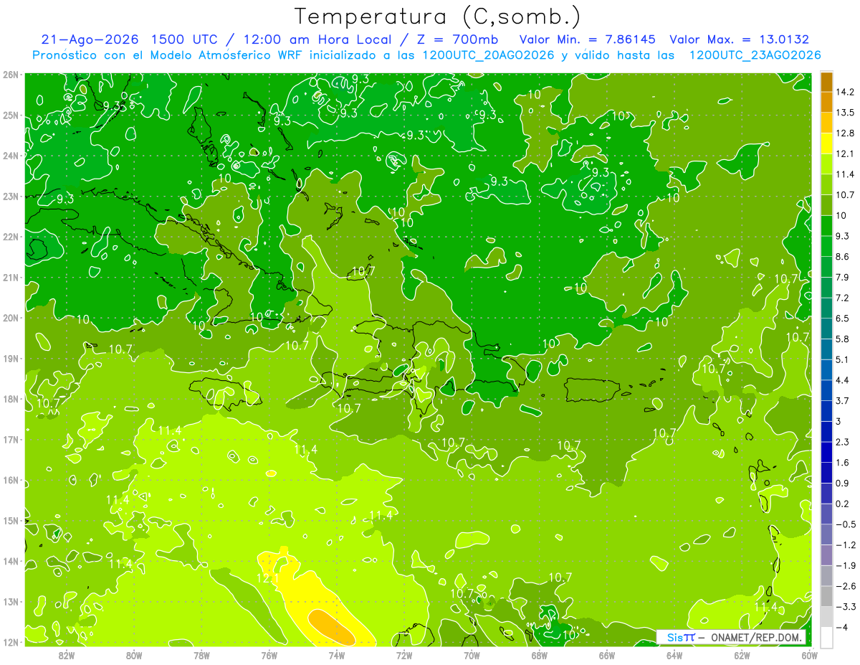The width and height of the screenshot is (860, 665).
Task: Click the "-0.5" color scale label
Action: pos(844,524)
